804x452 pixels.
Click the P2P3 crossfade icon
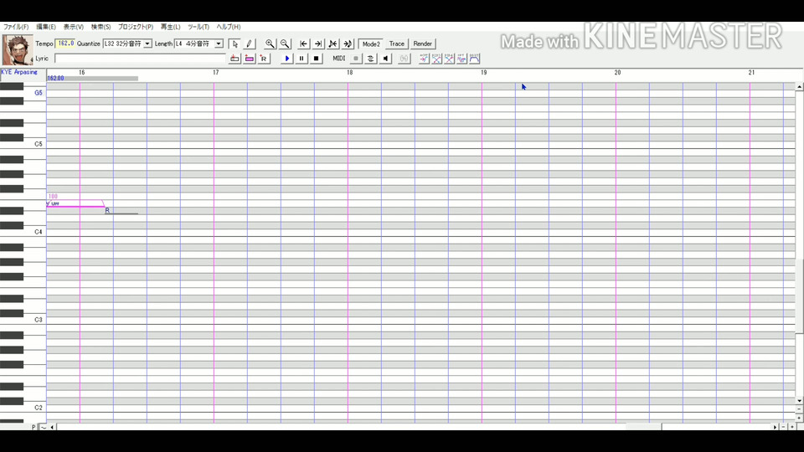click(436, 59)
